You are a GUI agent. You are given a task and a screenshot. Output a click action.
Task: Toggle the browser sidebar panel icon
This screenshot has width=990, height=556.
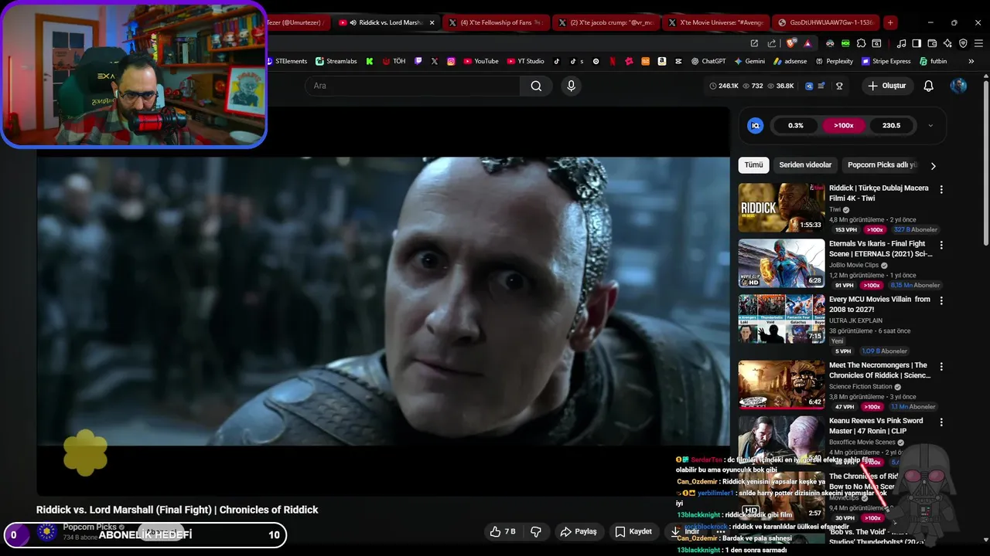917,43
